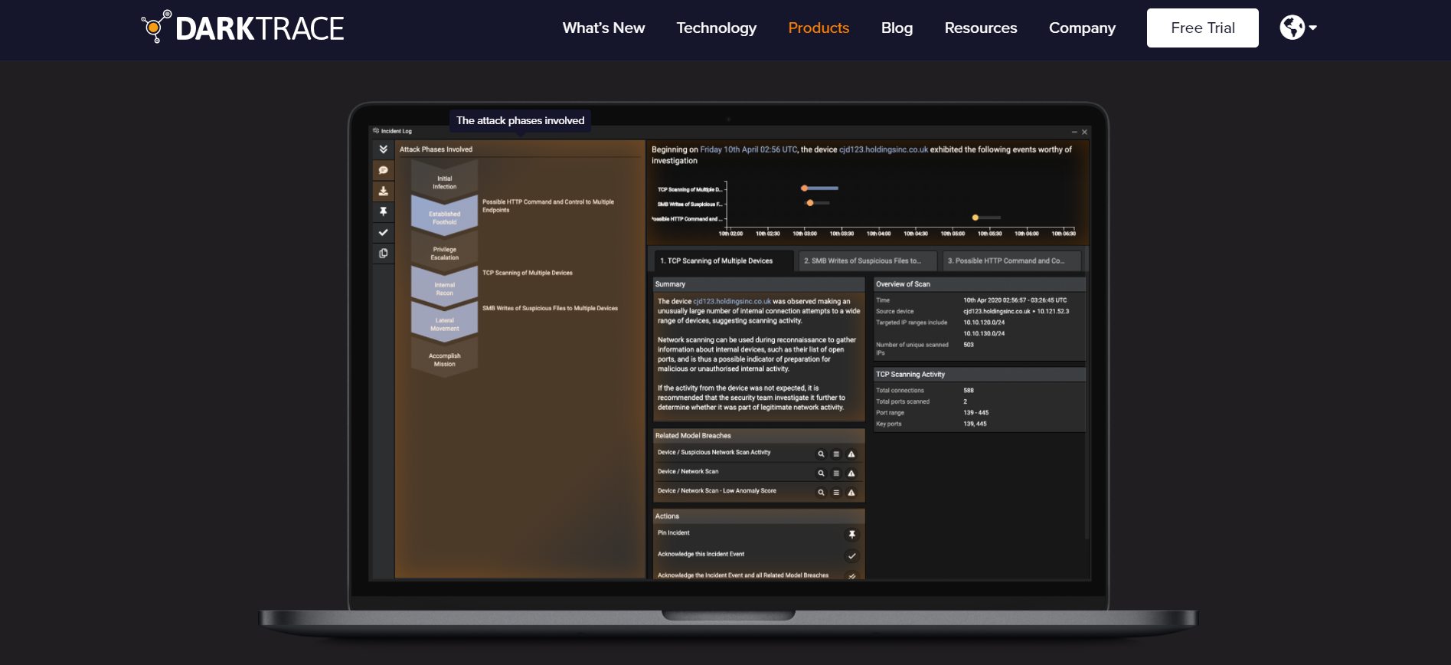Open the What's New page
Image resolution: width=1451 pixels, height=665 pixels.
(x=603, y=28)
